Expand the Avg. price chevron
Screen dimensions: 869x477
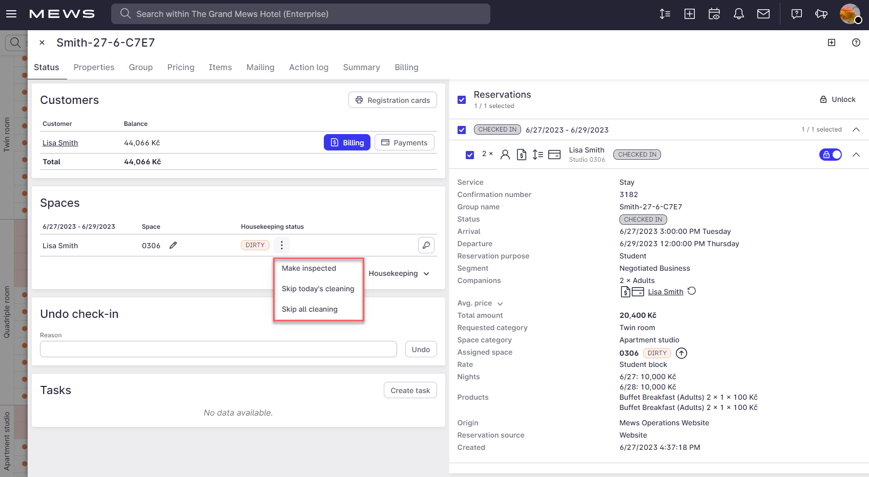(500, 303)
